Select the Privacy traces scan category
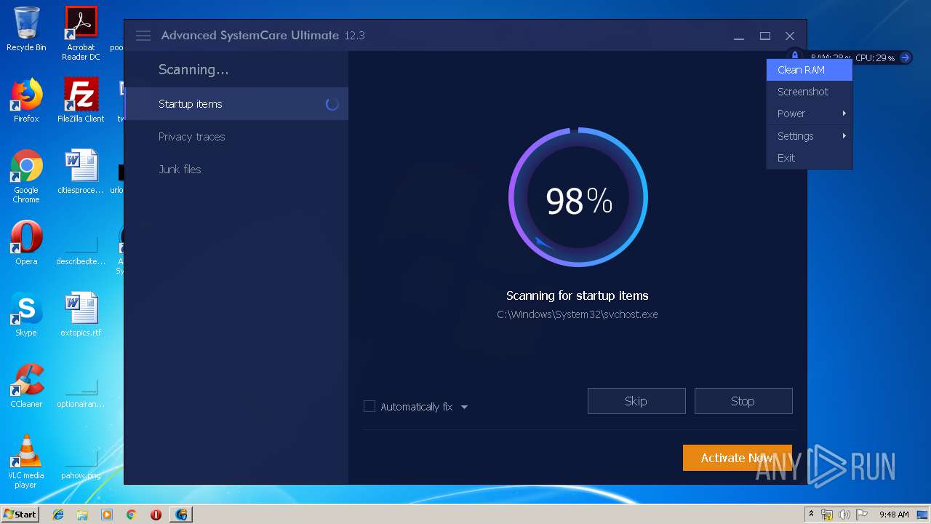The width and height of the screenshot is (931, 524). [236, 137]
